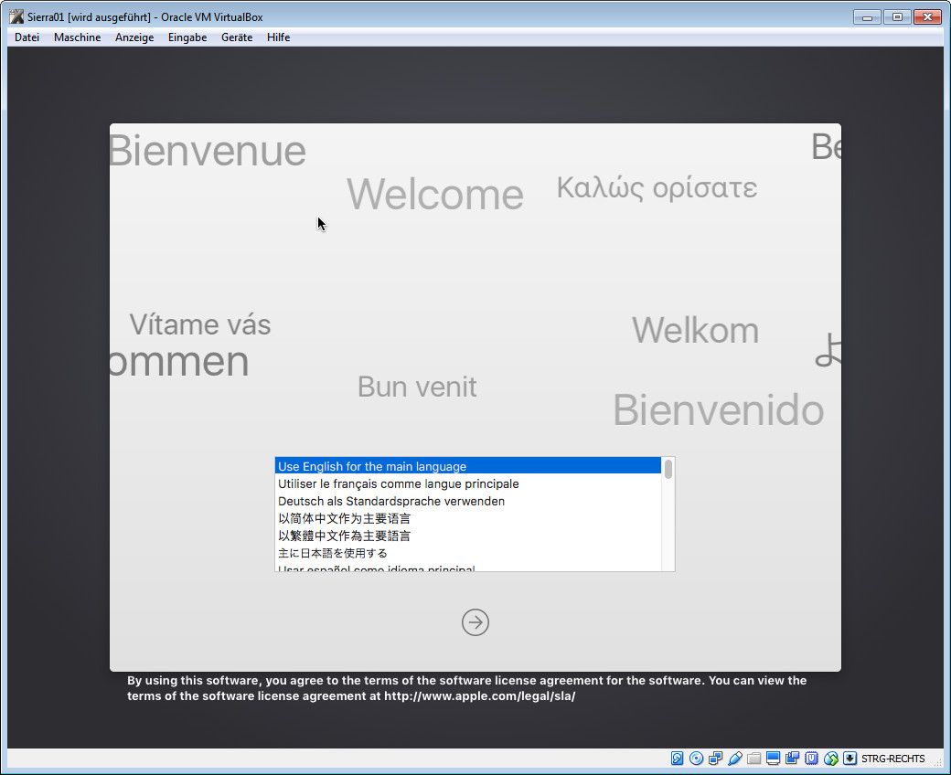This screenshot has width=951, height=775.
Task: Click the language list scrollbar thumb
Action: [x=668, y=470]
